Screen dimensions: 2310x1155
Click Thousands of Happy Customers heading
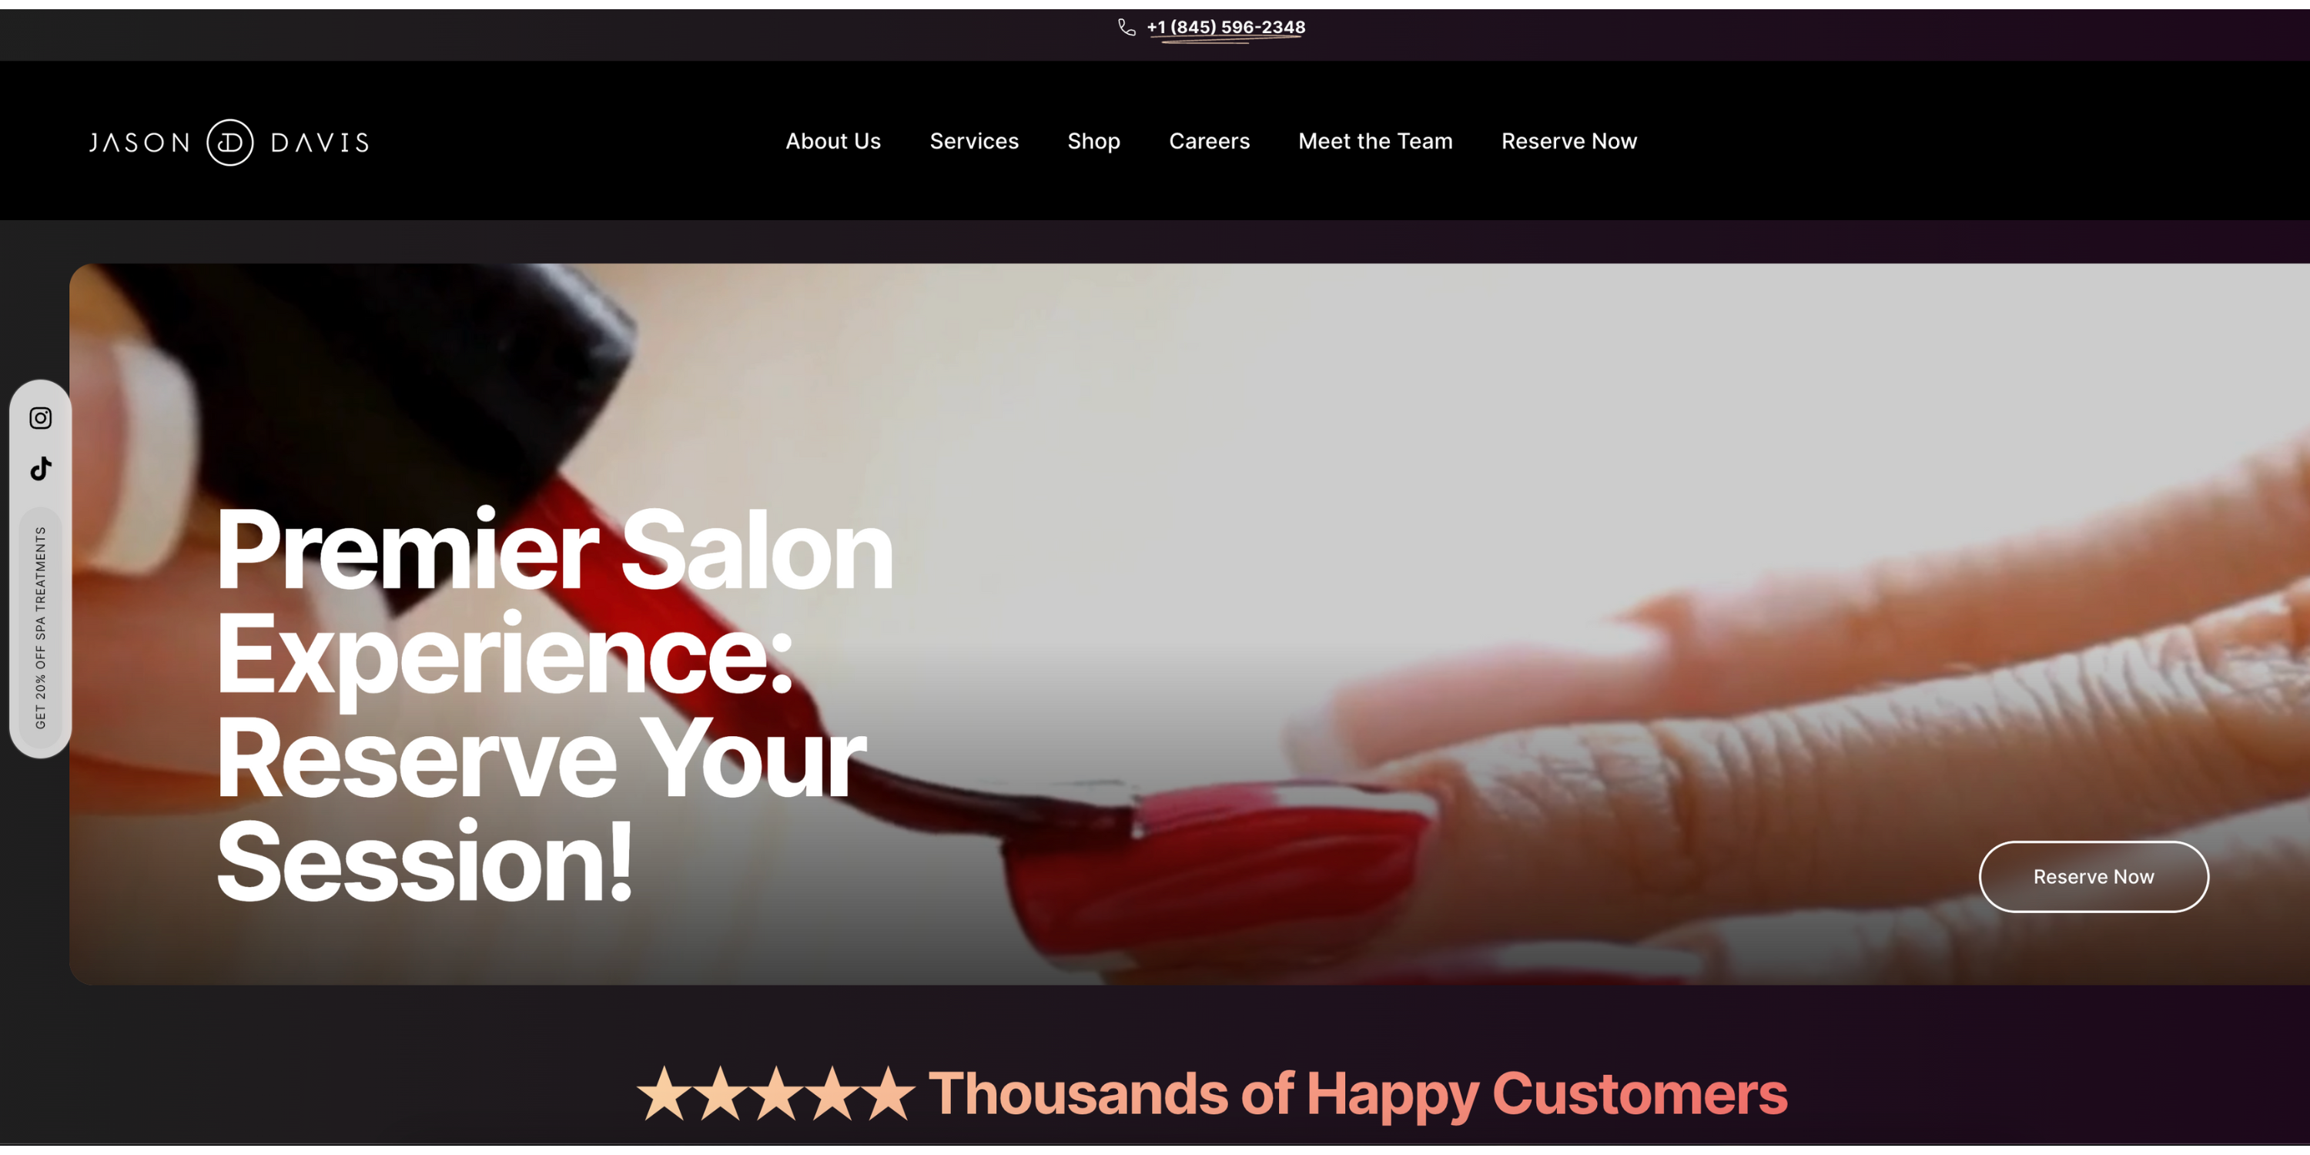click(1358, 1093)
